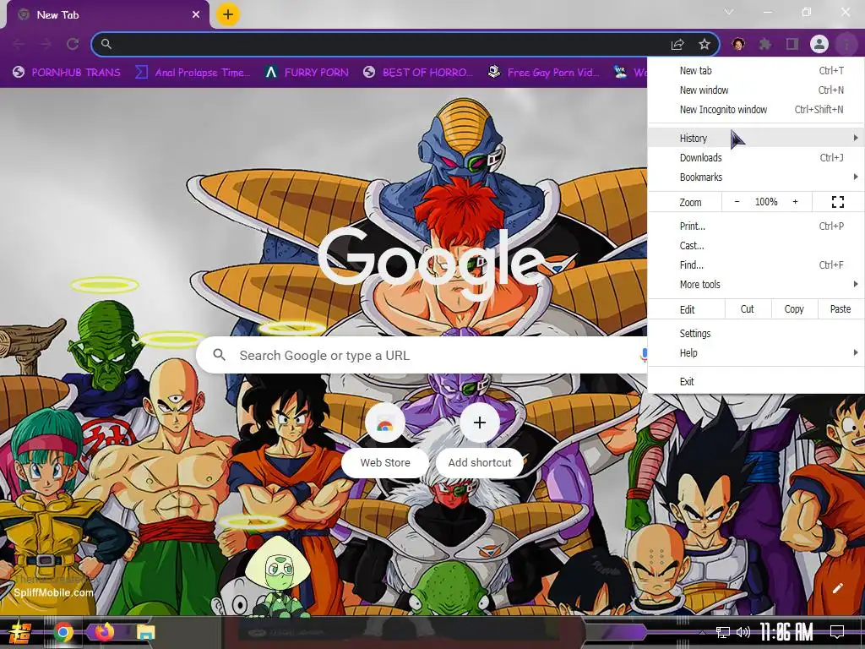
Task: Open the Start button on taskbar
Action: (x=20, y=632)
